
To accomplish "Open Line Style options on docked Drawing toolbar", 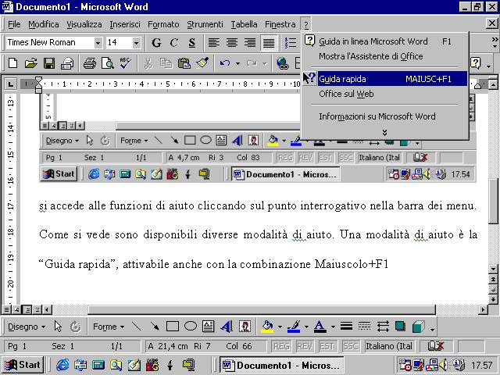I will pyautogui.click(x=346, y=327).
